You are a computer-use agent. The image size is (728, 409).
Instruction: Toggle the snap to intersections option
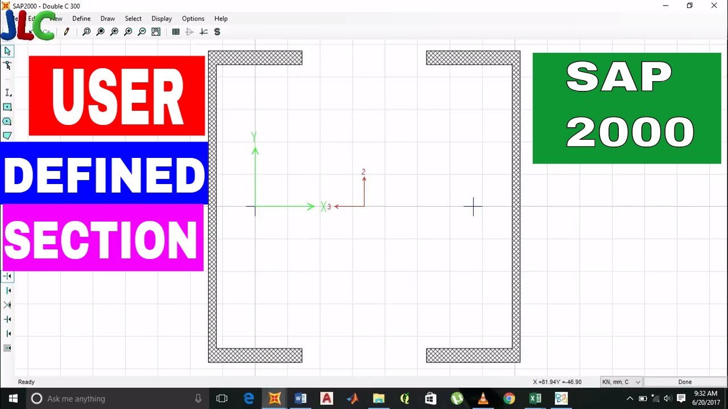pyautogui.click(x=7, y=305)
